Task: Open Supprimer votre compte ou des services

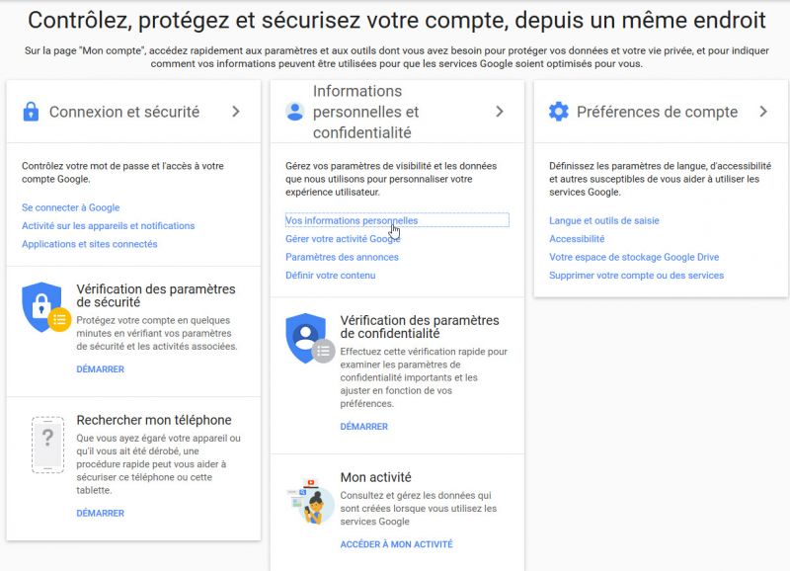Action: tap(636, 276)
